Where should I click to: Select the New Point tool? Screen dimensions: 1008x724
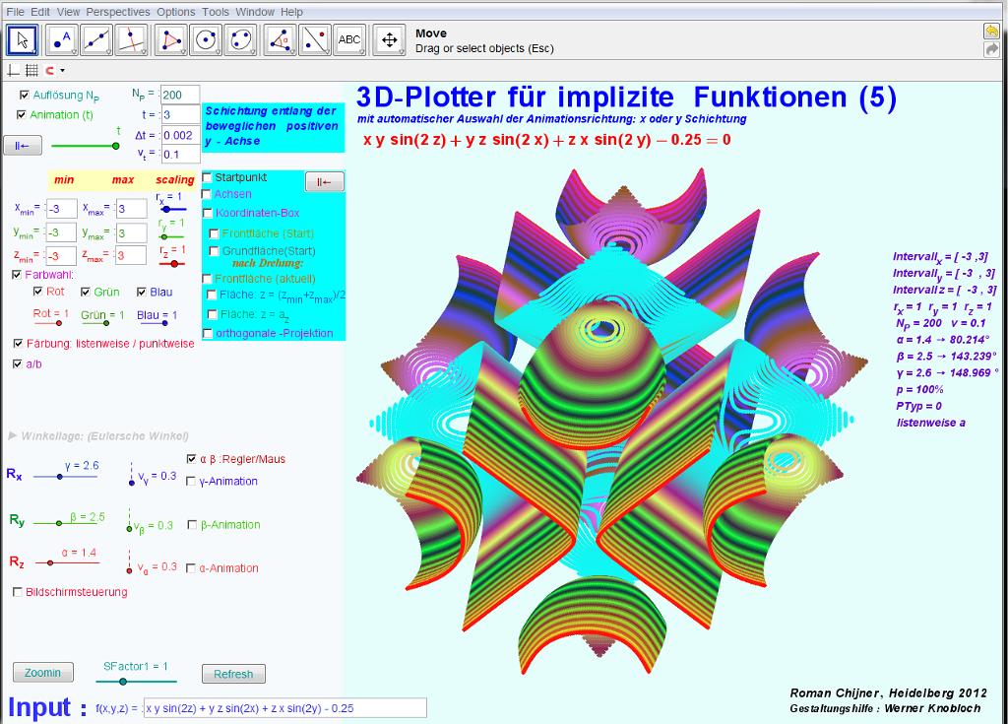[x=62, y=39]
